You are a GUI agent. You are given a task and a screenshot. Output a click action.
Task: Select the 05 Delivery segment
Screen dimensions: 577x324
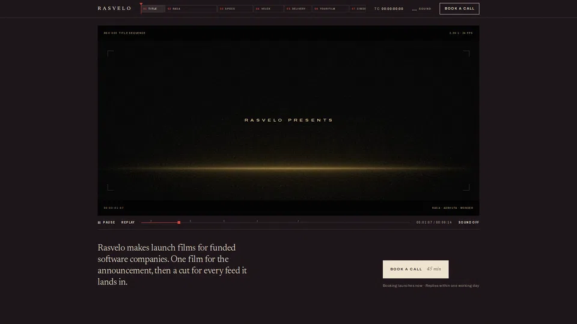[x=298, y=8]
